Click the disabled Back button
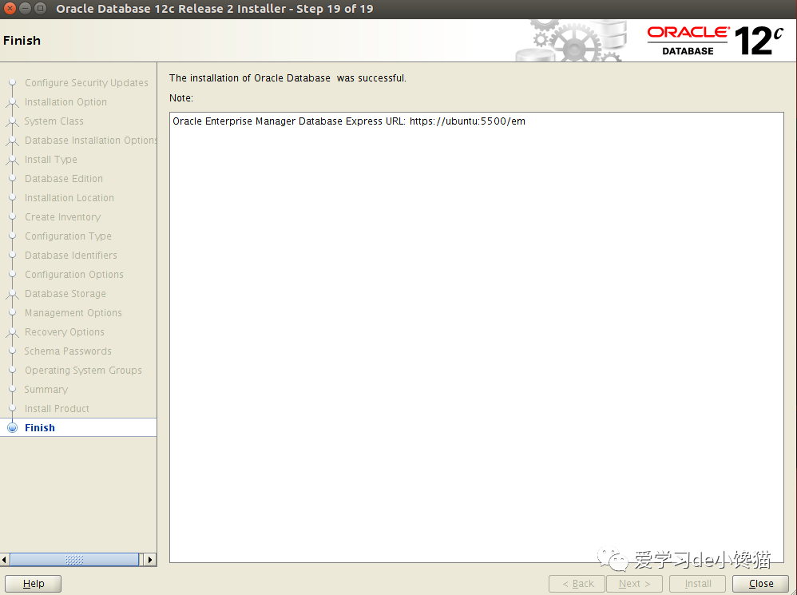797x595 pixels. pyautogui.click(x=577, y=584)
